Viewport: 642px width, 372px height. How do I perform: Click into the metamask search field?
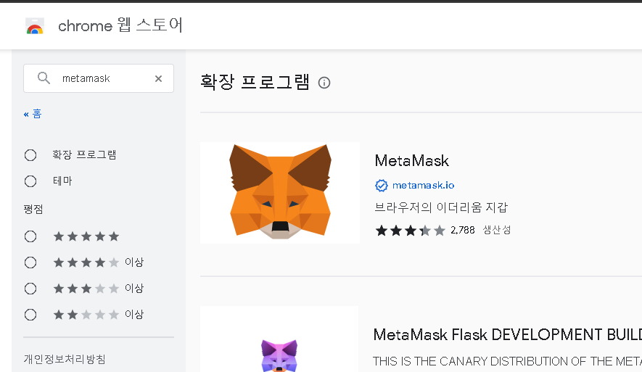point(99,78)
